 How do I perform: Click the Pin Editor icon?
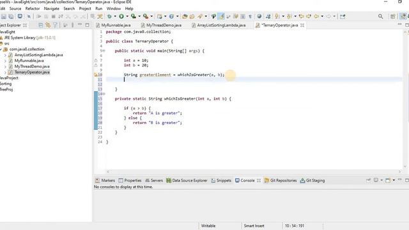tap(343, 17)
